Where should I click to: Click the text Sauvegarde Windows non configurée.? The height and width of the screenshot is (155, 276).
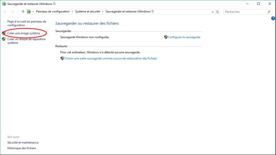(x=85, y=37)
